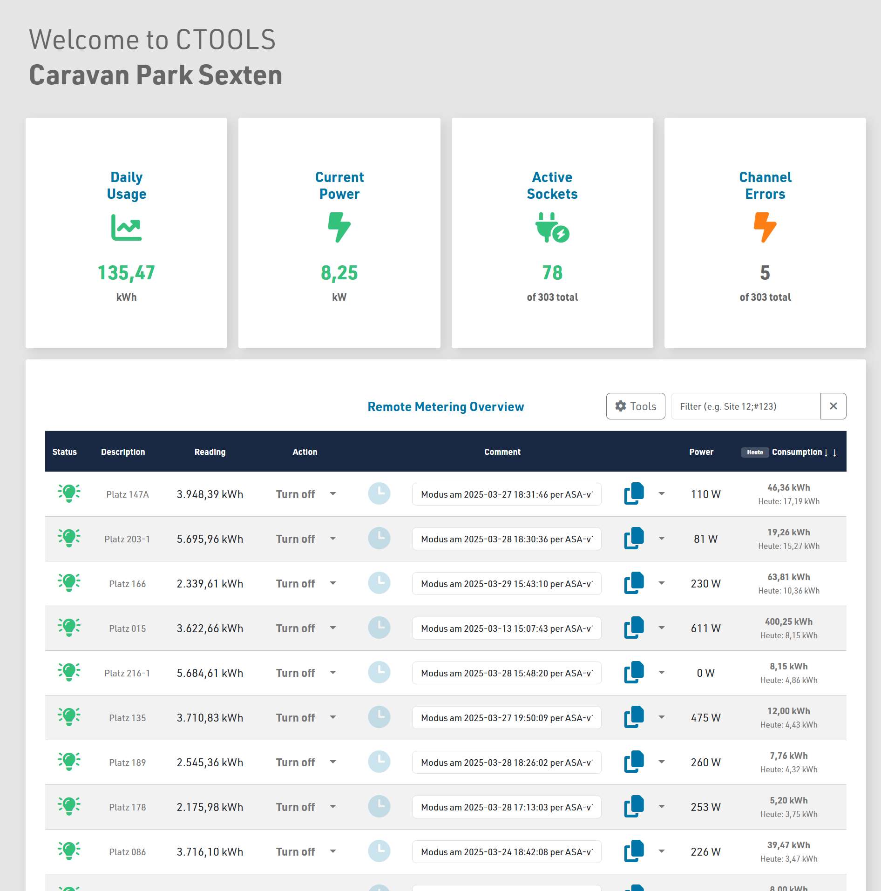Open the action dropdown arrow for Platz 147A
Viewport: 881px width, 891px height.
(333, 493)
